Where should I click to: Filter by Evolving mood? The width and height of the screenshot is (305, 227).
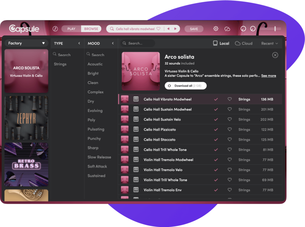tap(95, 110)
